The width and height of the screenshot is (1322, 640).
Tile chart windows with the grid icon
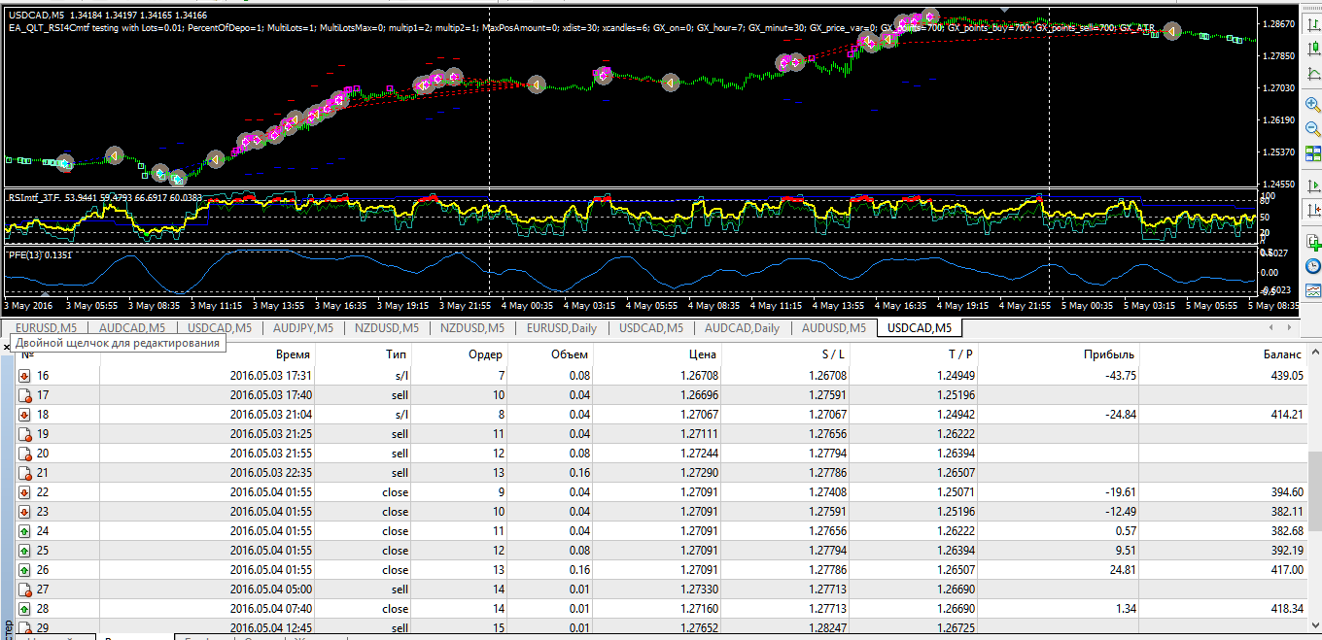[1313, 152]
